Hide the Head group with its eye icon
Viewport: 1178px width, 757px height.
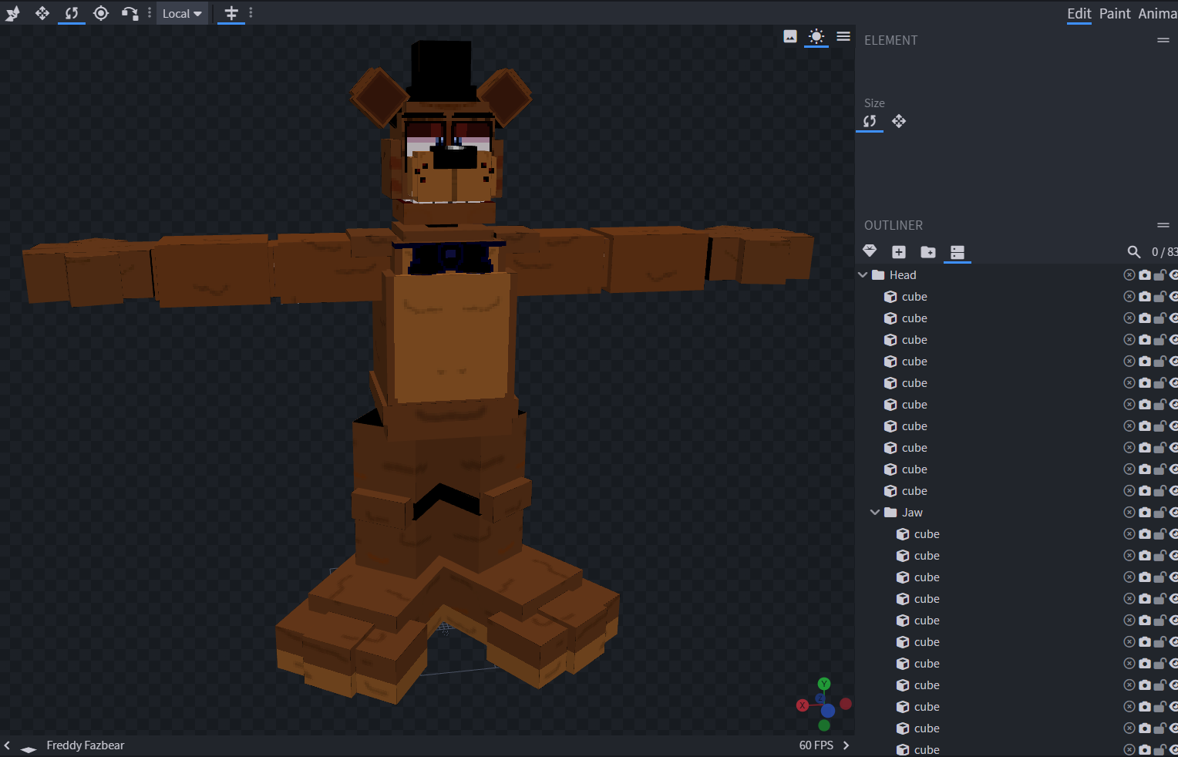1173,275
